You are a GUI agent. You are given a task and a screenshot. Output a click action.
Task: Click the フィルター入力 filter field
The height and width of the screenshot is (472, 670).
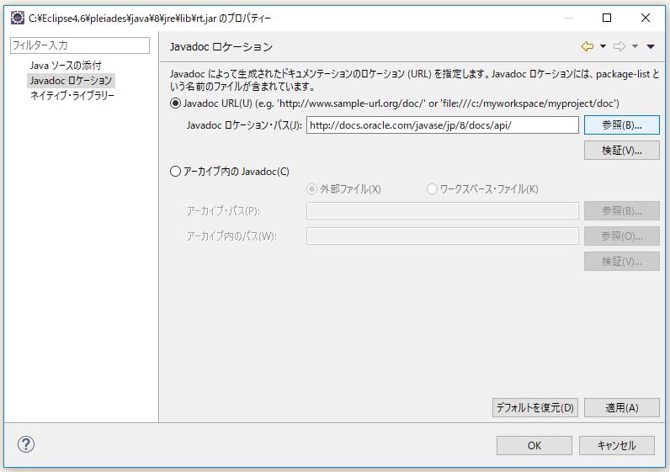point(80,45)
